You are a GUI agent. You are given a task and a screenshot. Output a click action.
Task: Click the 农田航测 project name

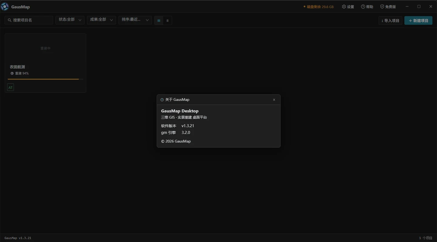pos(17,67)
